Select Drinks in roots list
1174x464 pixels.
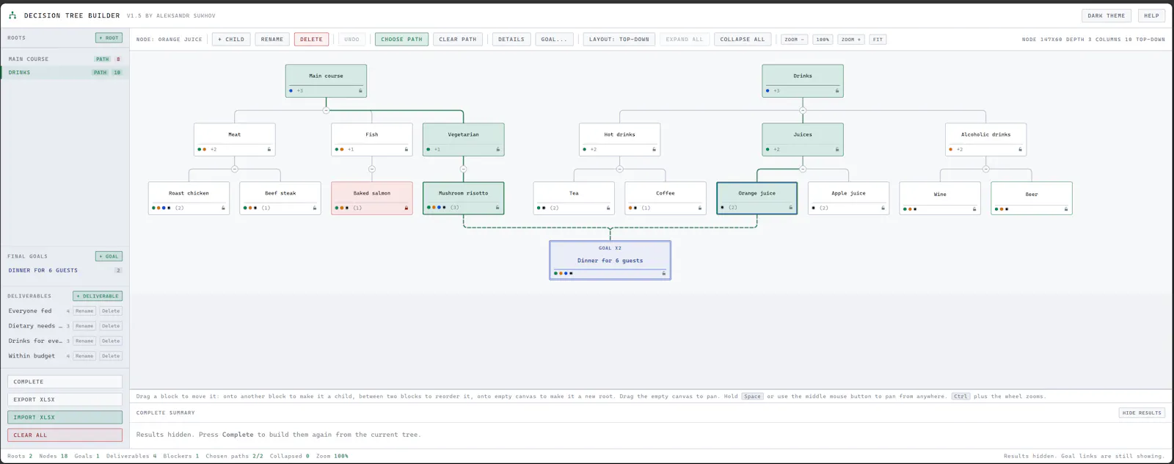pyautogui.click(x=65, y=73)
